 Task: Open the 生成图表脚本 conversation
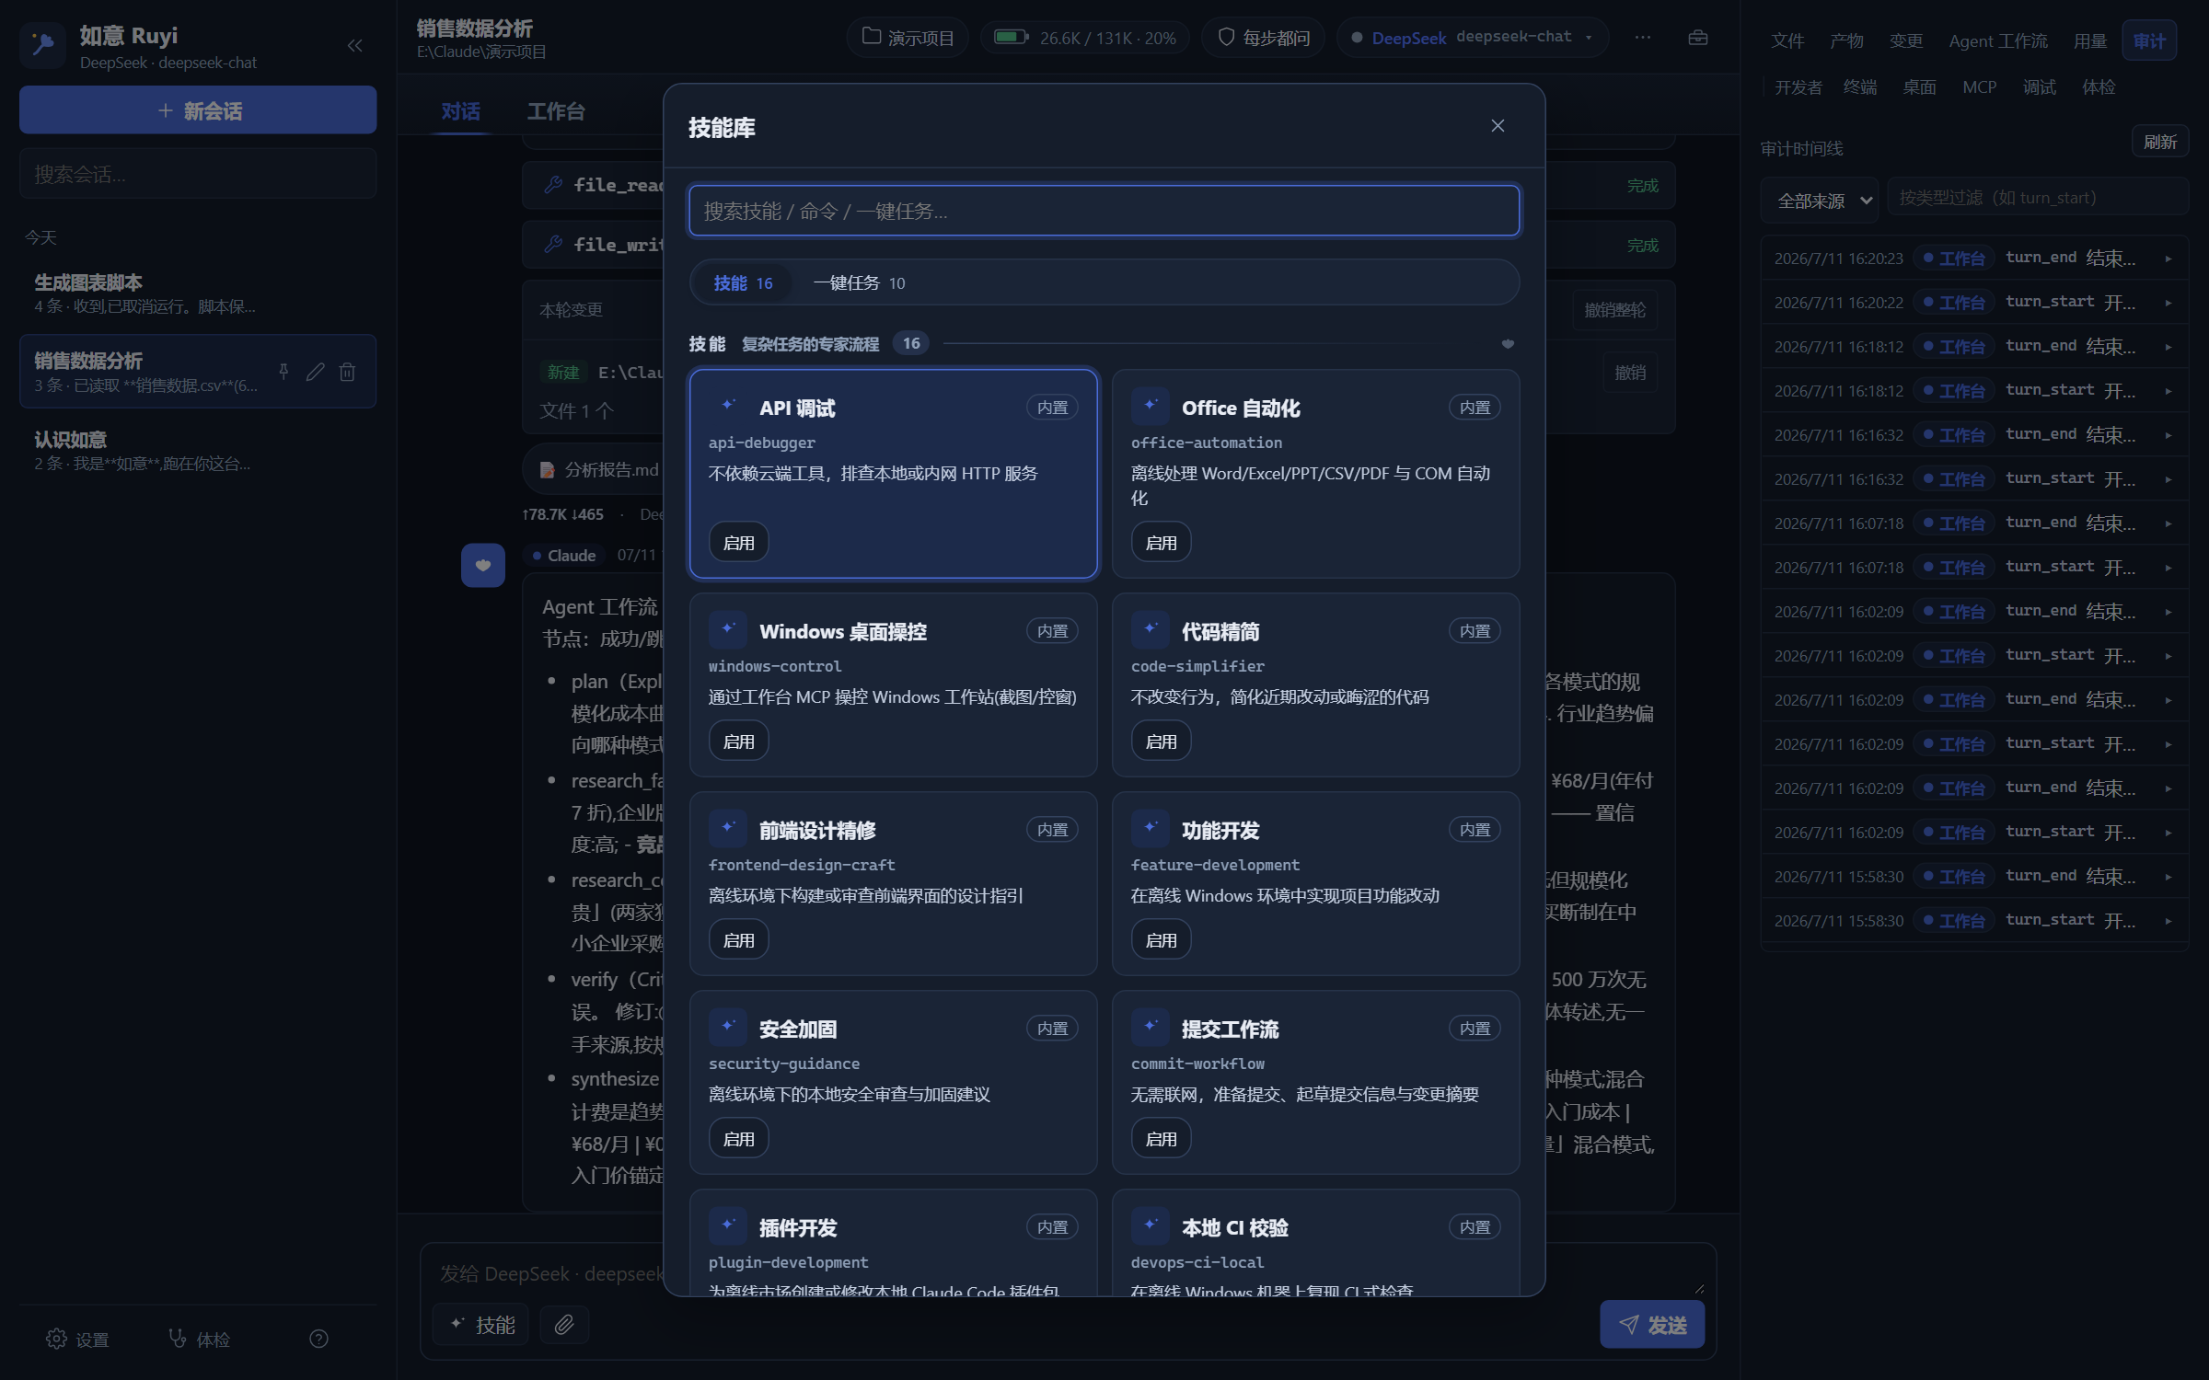coord(198,293)
